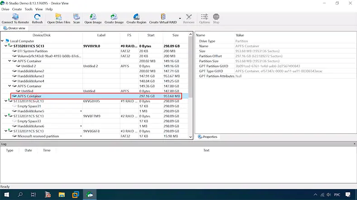Open the Help menu
Viewport: 357px width, 200px height.
tap(49, 9)
